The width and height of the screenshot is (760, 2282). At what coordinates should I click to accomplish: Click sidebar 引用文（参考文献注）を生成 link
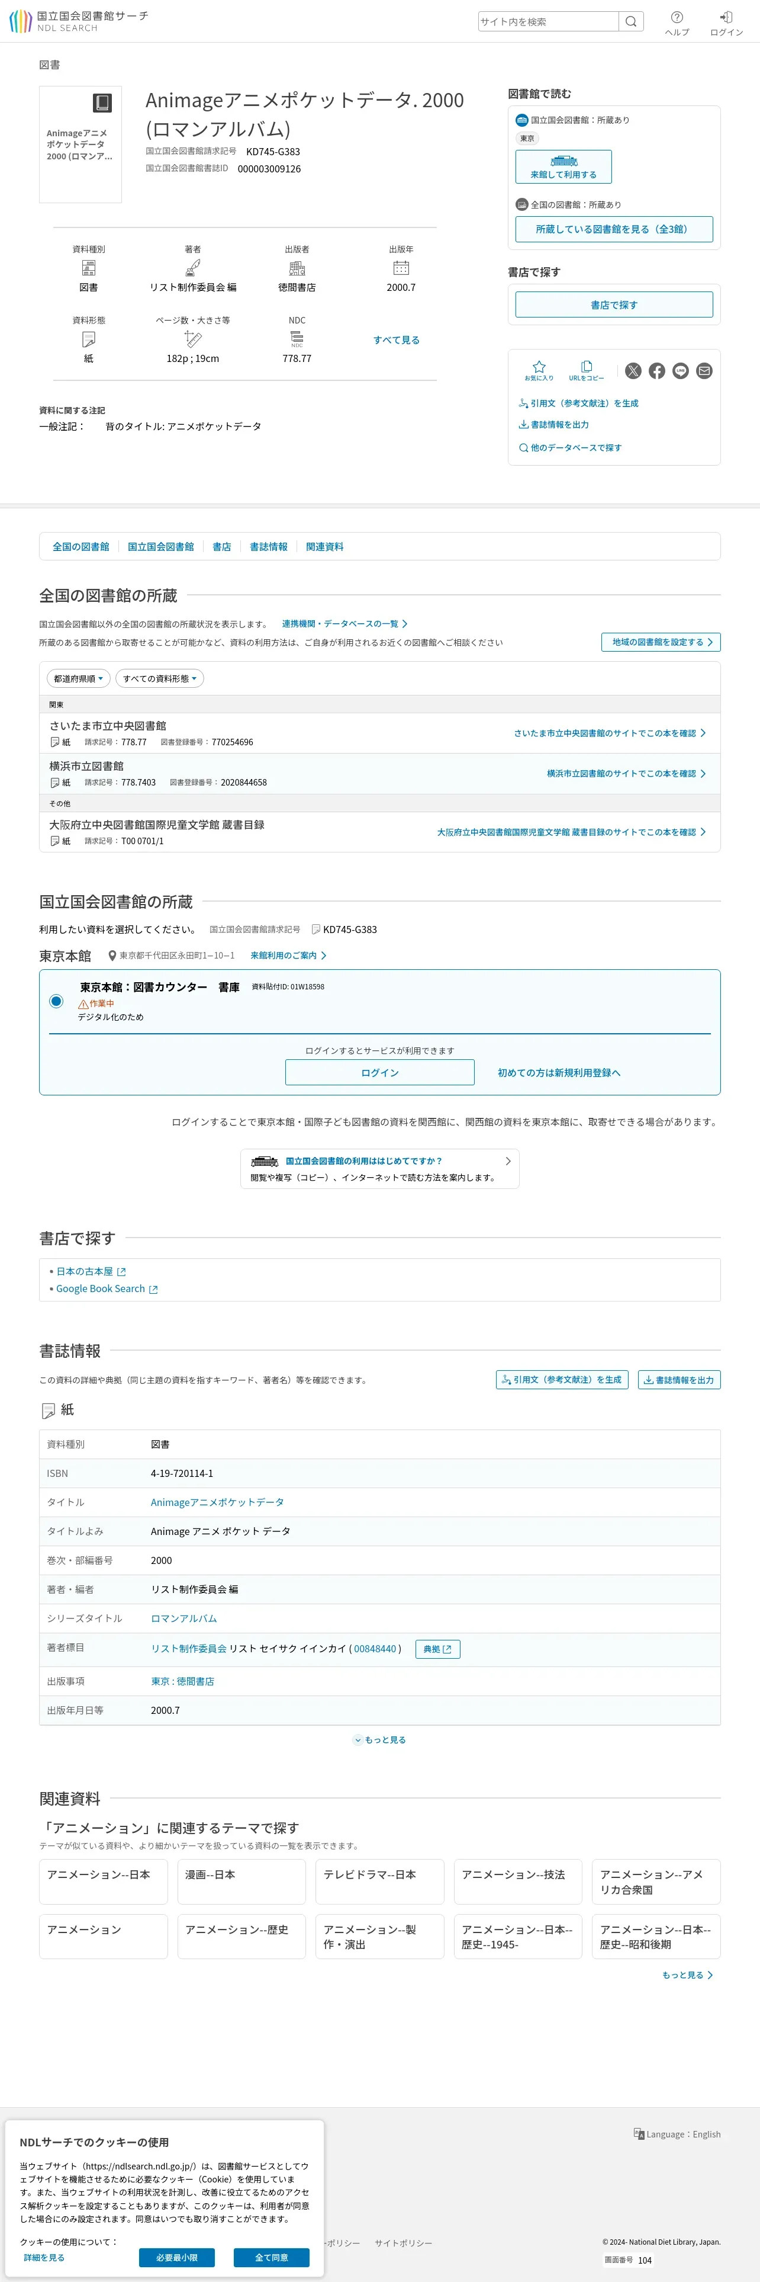tap(579, 403)
